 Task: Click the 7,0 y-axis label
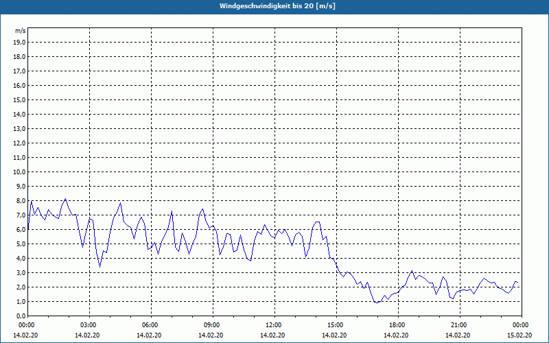click(x=21, y=215)
